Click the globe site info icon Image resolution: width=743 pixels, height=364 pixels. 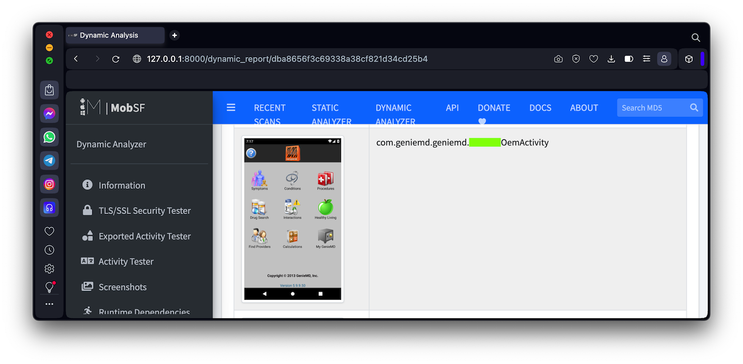137,59
